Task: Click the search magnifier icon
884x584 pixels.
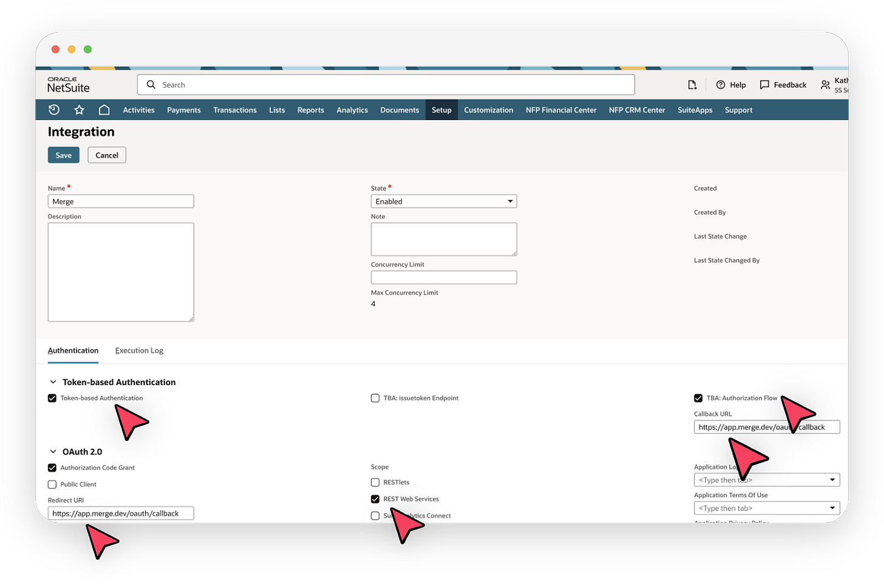Action: coord(151,84)
